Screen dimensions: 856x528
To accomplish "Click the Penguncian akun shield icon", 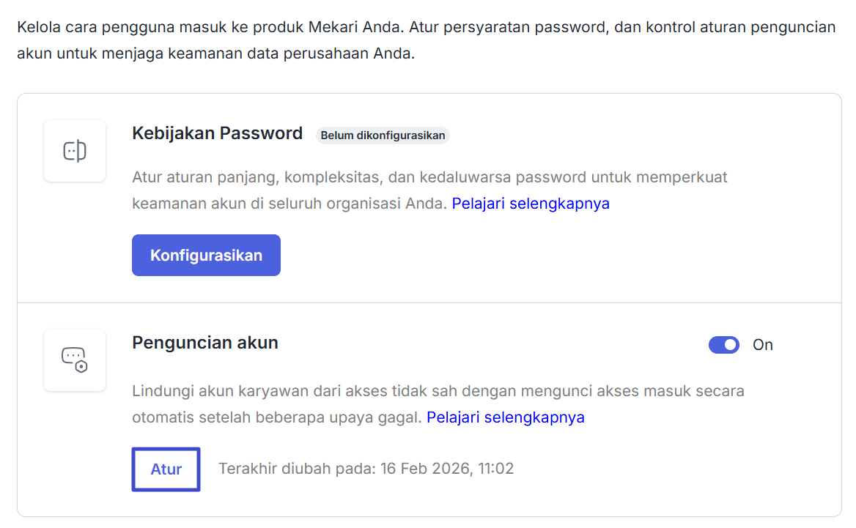I will pyautogui.click(x=75, y=360).
